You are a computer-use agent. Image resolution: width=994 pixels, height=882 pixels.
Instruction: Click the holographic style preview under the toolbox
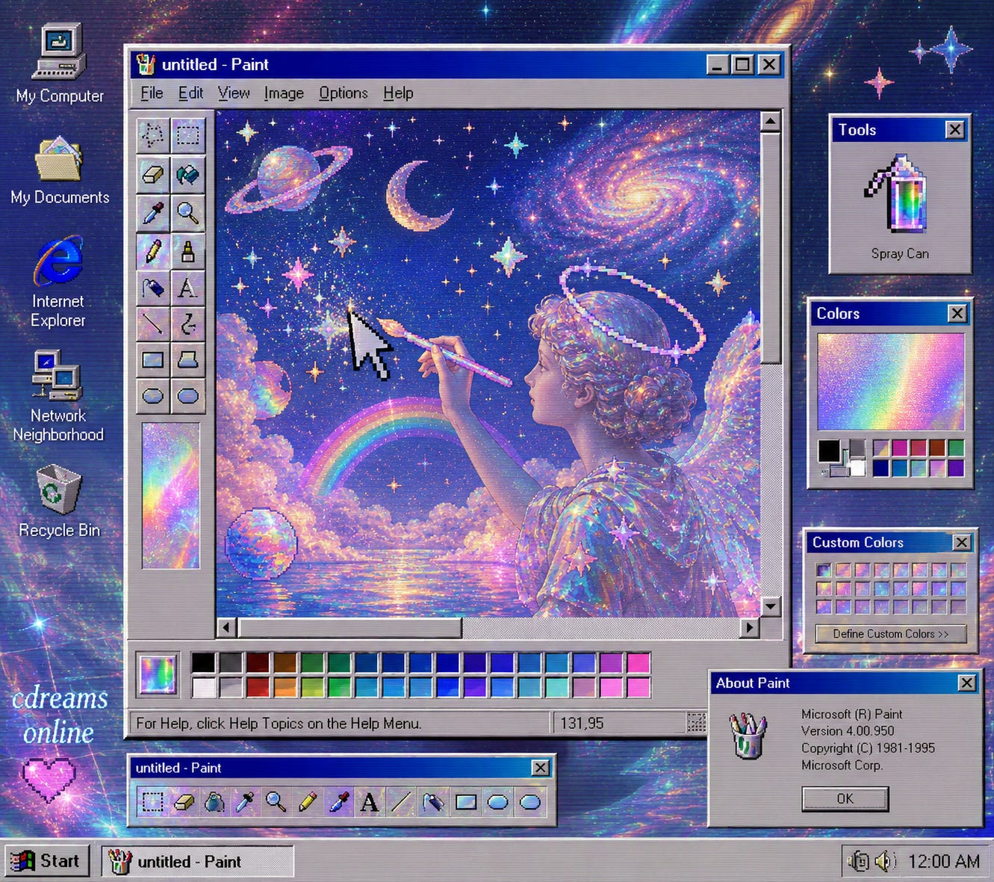[171, 496]
